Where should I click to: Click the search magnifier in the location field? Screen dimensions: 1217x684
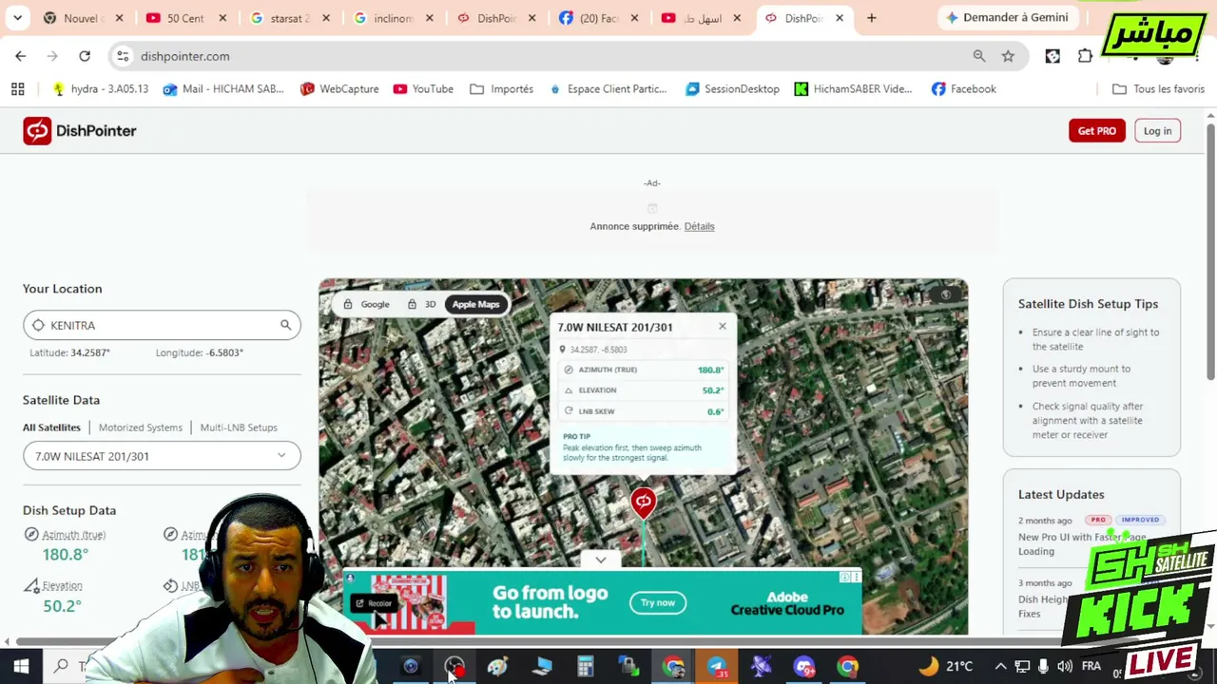[x=285, y=325]
